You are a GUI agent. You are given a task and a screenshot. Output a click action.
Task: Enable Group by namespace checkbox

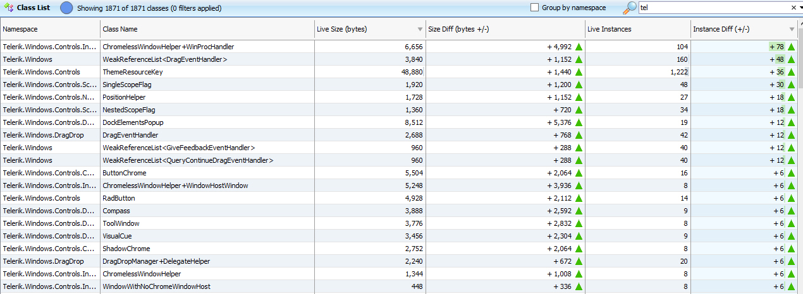(534, 8)
